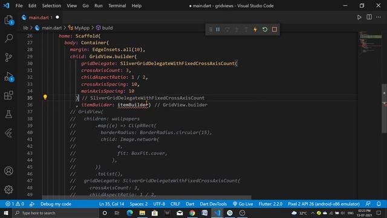Screen dimensions: 387x218
Task: Change encoding via UTF-8
Action: tap(159, 204)
